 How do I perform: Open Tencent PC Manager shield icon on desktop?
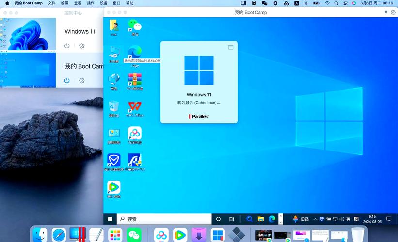click(114, 162)
